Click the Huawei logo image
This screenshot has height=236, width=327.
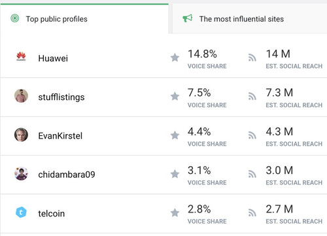[21, 56]
